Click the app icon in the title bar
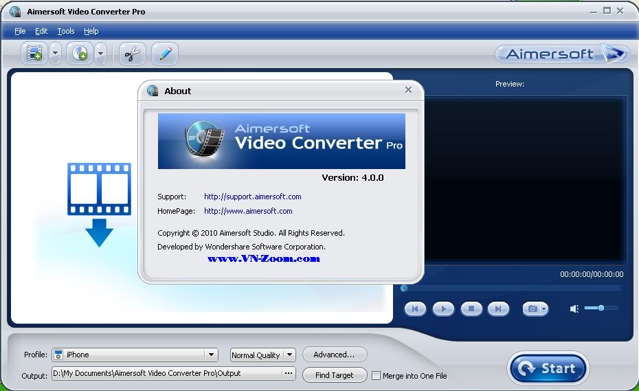Image resolution: width=639 pixels, height=391 pixels. pos(15,11)
